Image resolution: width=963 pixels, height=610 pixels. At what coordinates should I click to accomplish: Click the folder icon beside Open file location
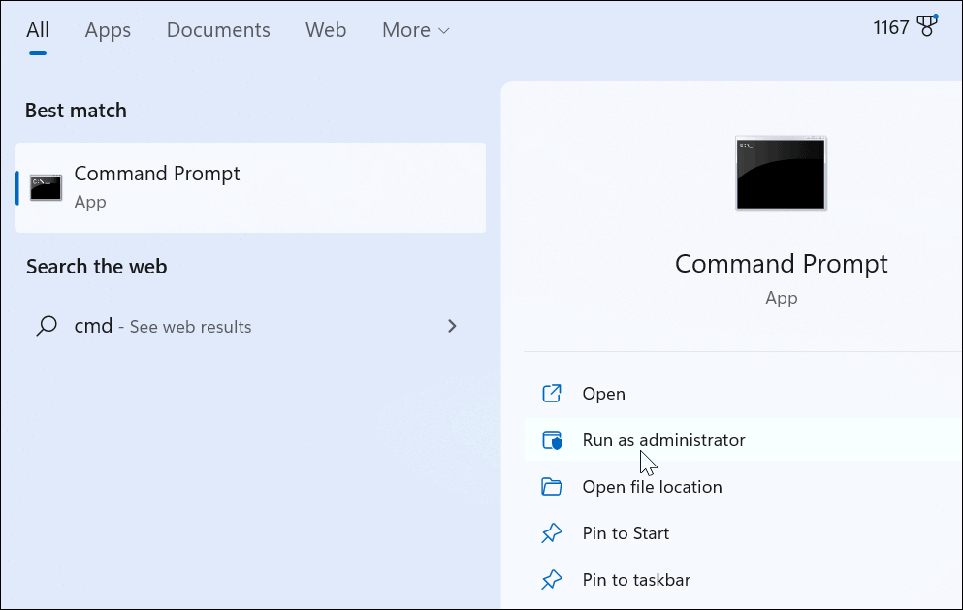pos(551,486)
